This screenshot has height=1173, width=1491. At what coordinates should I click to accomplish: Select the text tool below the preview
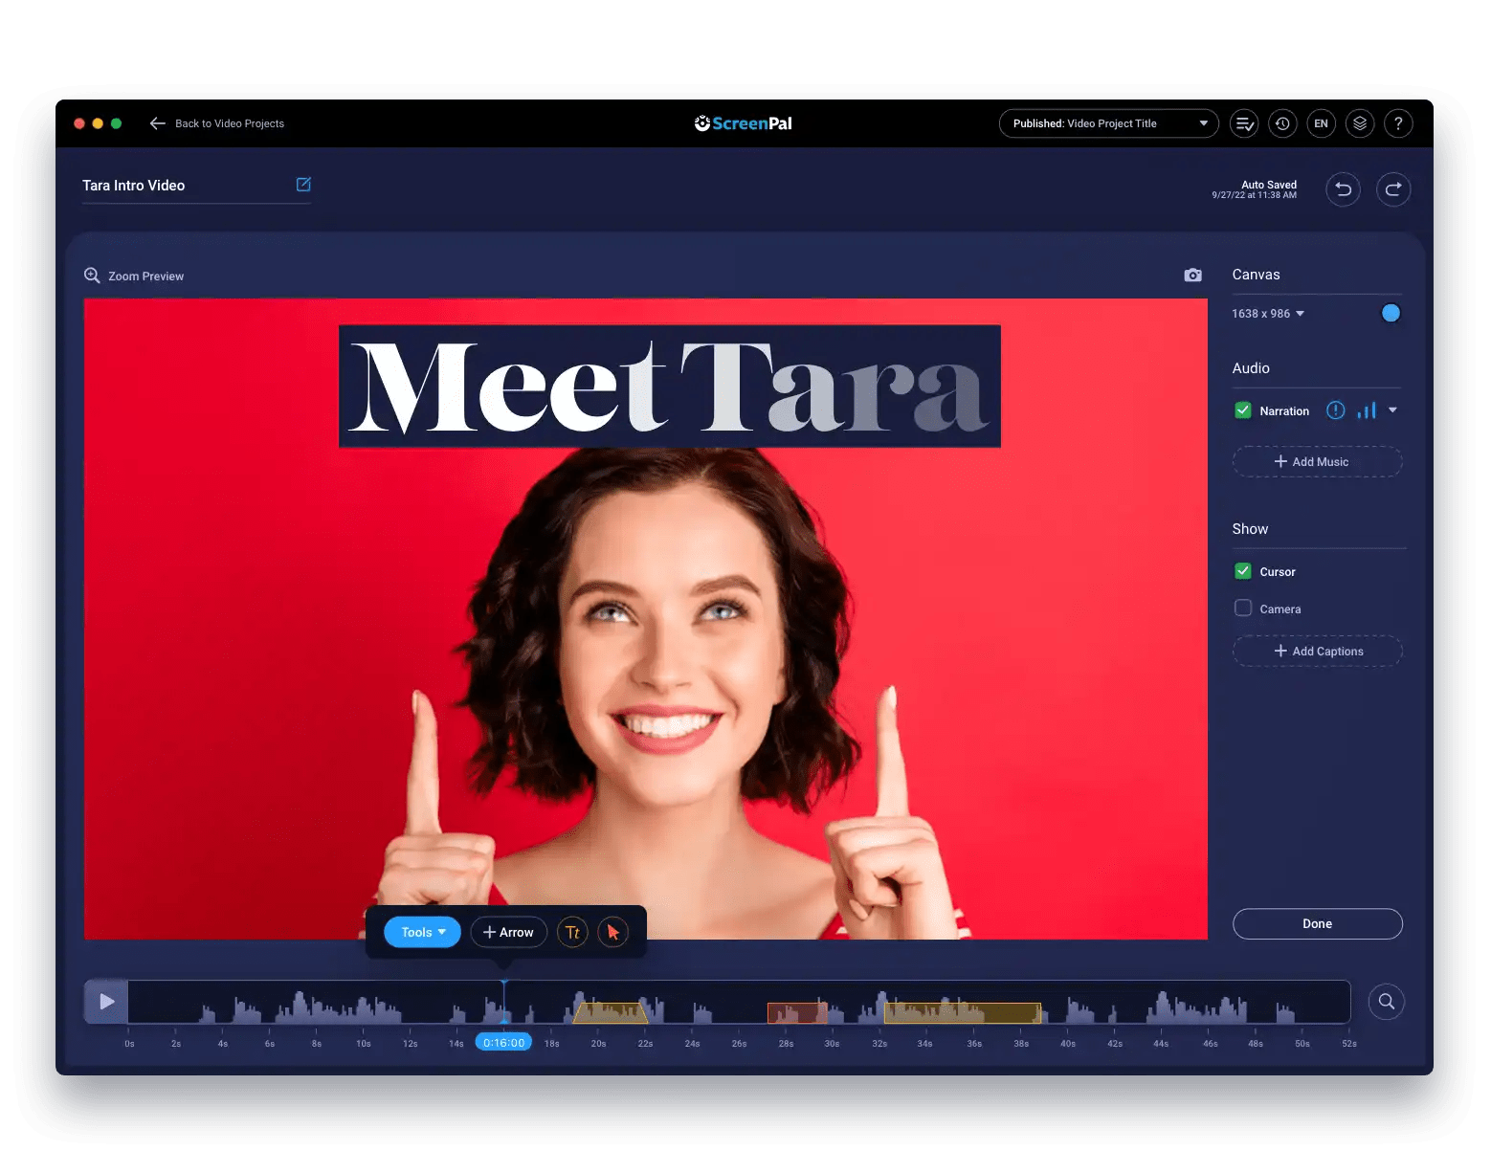click(572, 931)
